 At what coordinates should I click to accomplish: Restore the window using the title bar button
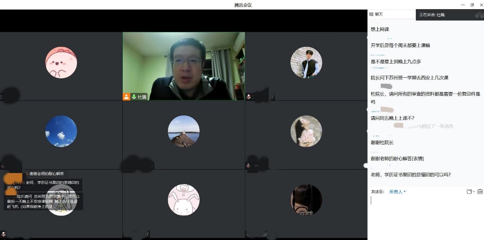[x=472, y=5]
